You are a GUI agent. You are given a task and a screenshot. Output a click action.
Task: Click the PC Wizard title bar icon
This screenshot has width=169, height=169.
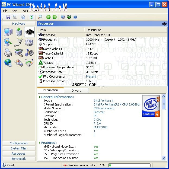point(4,5)
